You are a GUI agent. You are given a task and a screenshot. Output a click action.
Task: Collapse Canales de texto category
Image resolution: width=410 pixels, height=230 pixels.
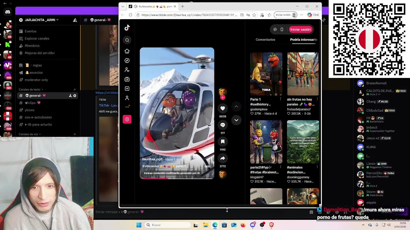31,89
